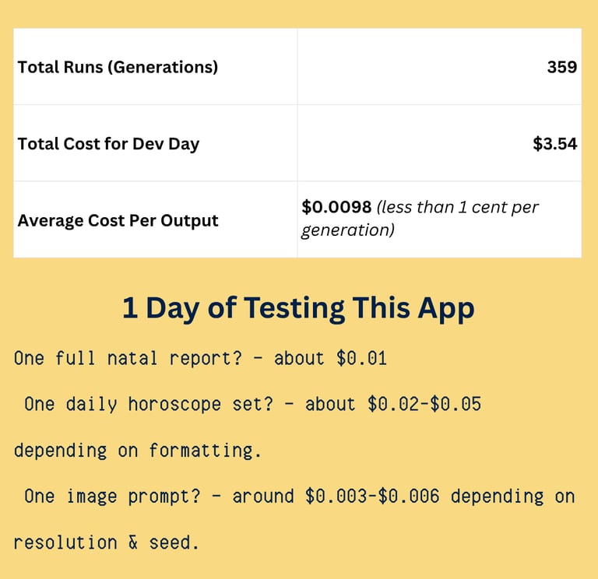This screenshot has height=579, width=598.
Task: Click the "$0.003-$0.006" price range
Action: click(x=373, y=497)
